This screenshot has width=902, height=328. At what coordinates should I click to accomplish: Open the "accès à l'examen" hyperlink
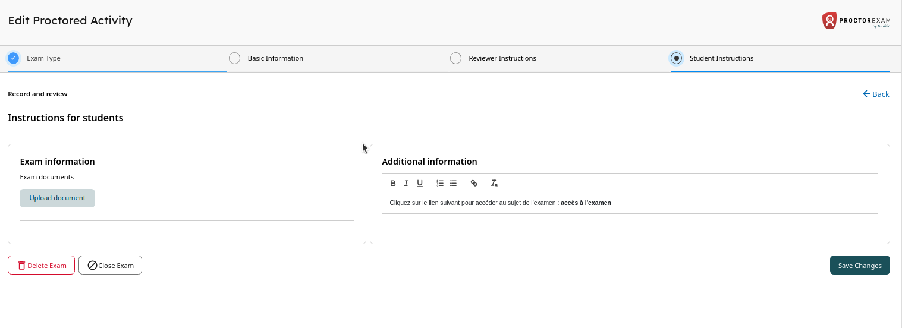click(x=586, y=203)
